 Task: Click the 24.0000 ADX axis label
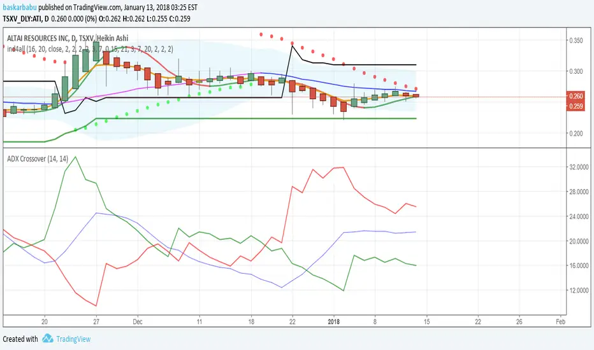579,216
